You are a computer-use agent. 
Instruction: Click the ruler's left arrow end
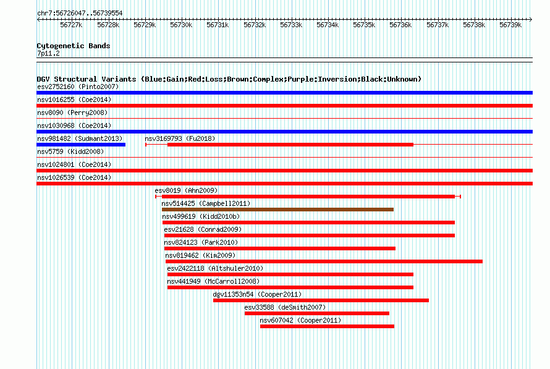(38, 20)
